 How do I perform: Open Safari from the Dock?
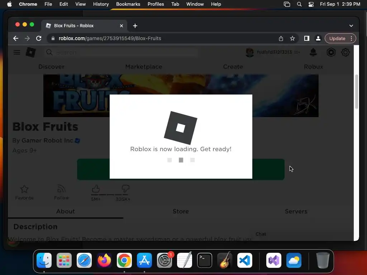84,260
